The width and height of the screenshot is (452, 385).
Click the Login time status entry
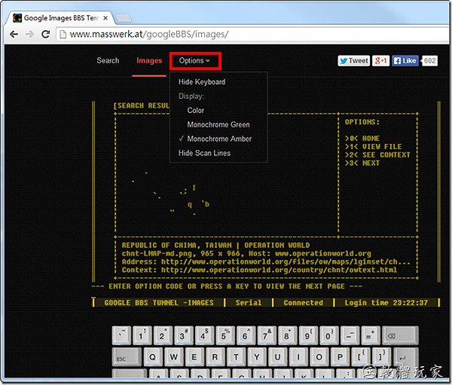tap(386, 303)
